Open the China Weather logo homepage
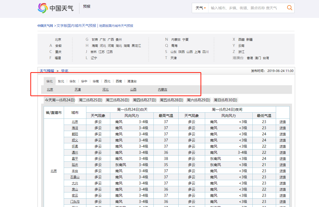Screen dimensions: 319x207 pos(56,8)
